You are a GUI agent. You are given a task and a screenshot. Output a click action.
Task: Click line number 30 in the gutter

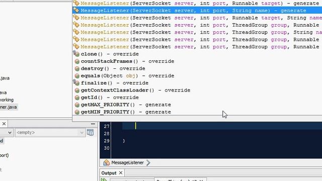pos(107,148)
